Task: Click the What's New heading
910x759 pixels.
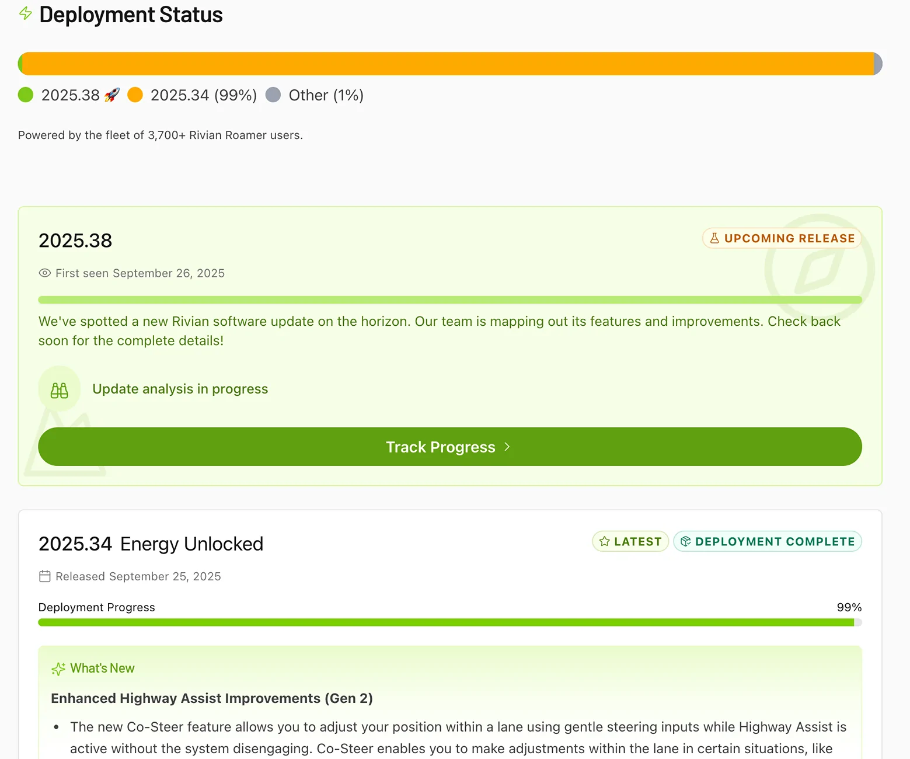Action: pyautogui.click(x=103, y=668)
